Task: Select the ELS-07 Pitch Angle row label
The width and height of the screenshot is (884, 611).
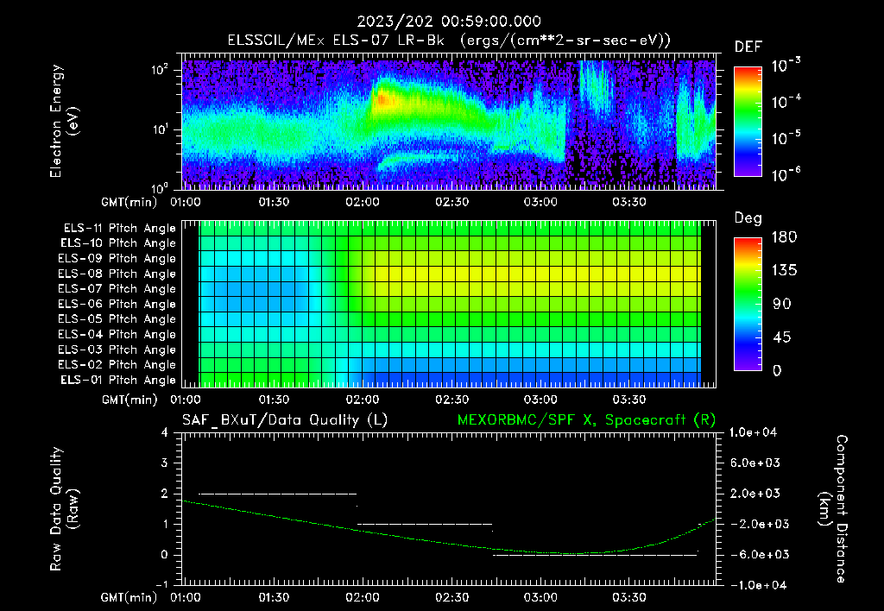Action: click(117, 288)
